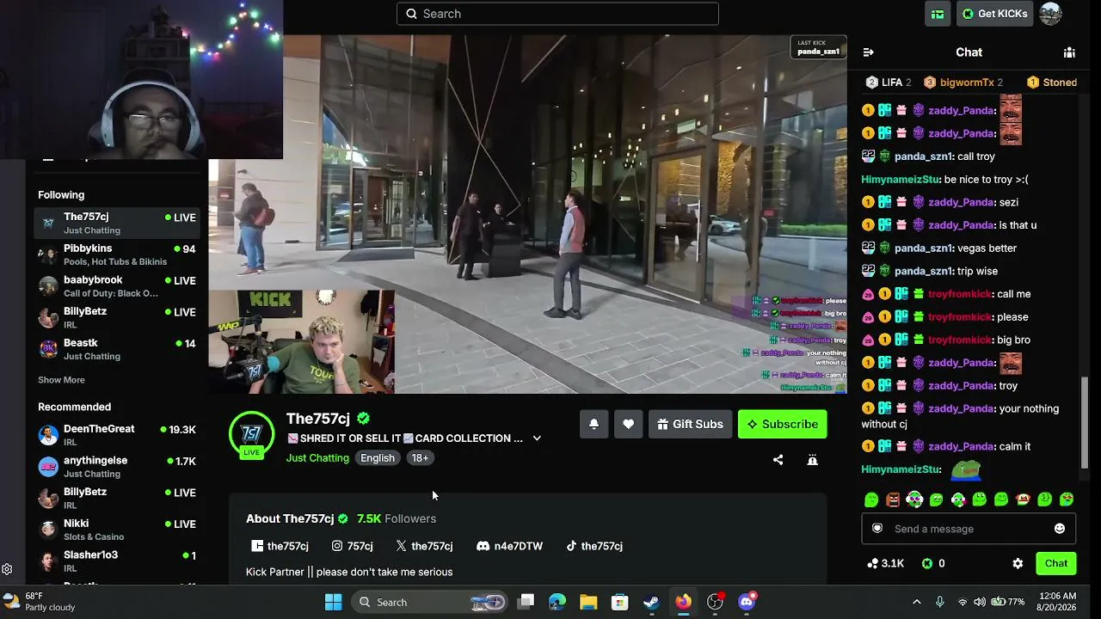1101x619 pixels.
Task: Click the Gift Subs button
Action: point(690,424)
